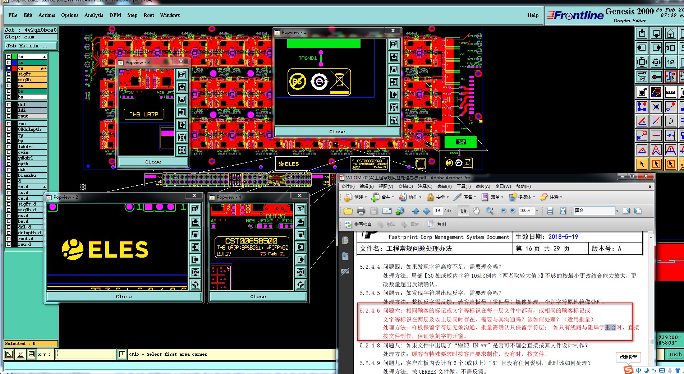The width and height of the screenshot is (684, 374).
Task: Select the black zoom-area rectangle tool
Action: (x=656, y=92)
